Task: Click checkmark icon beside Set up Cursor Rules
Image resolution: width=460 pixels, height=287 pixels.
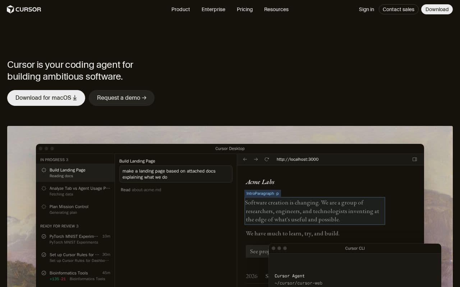Action: pyautogui.click(x=44, y=255)
